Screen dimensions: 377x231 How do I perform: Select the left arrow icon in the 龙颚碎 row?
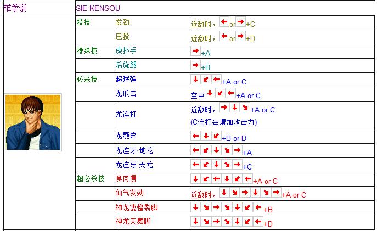[196, 136]
